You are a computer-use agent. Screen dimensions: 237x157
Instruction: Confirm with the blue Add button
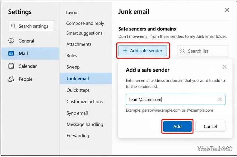(177, 126)
